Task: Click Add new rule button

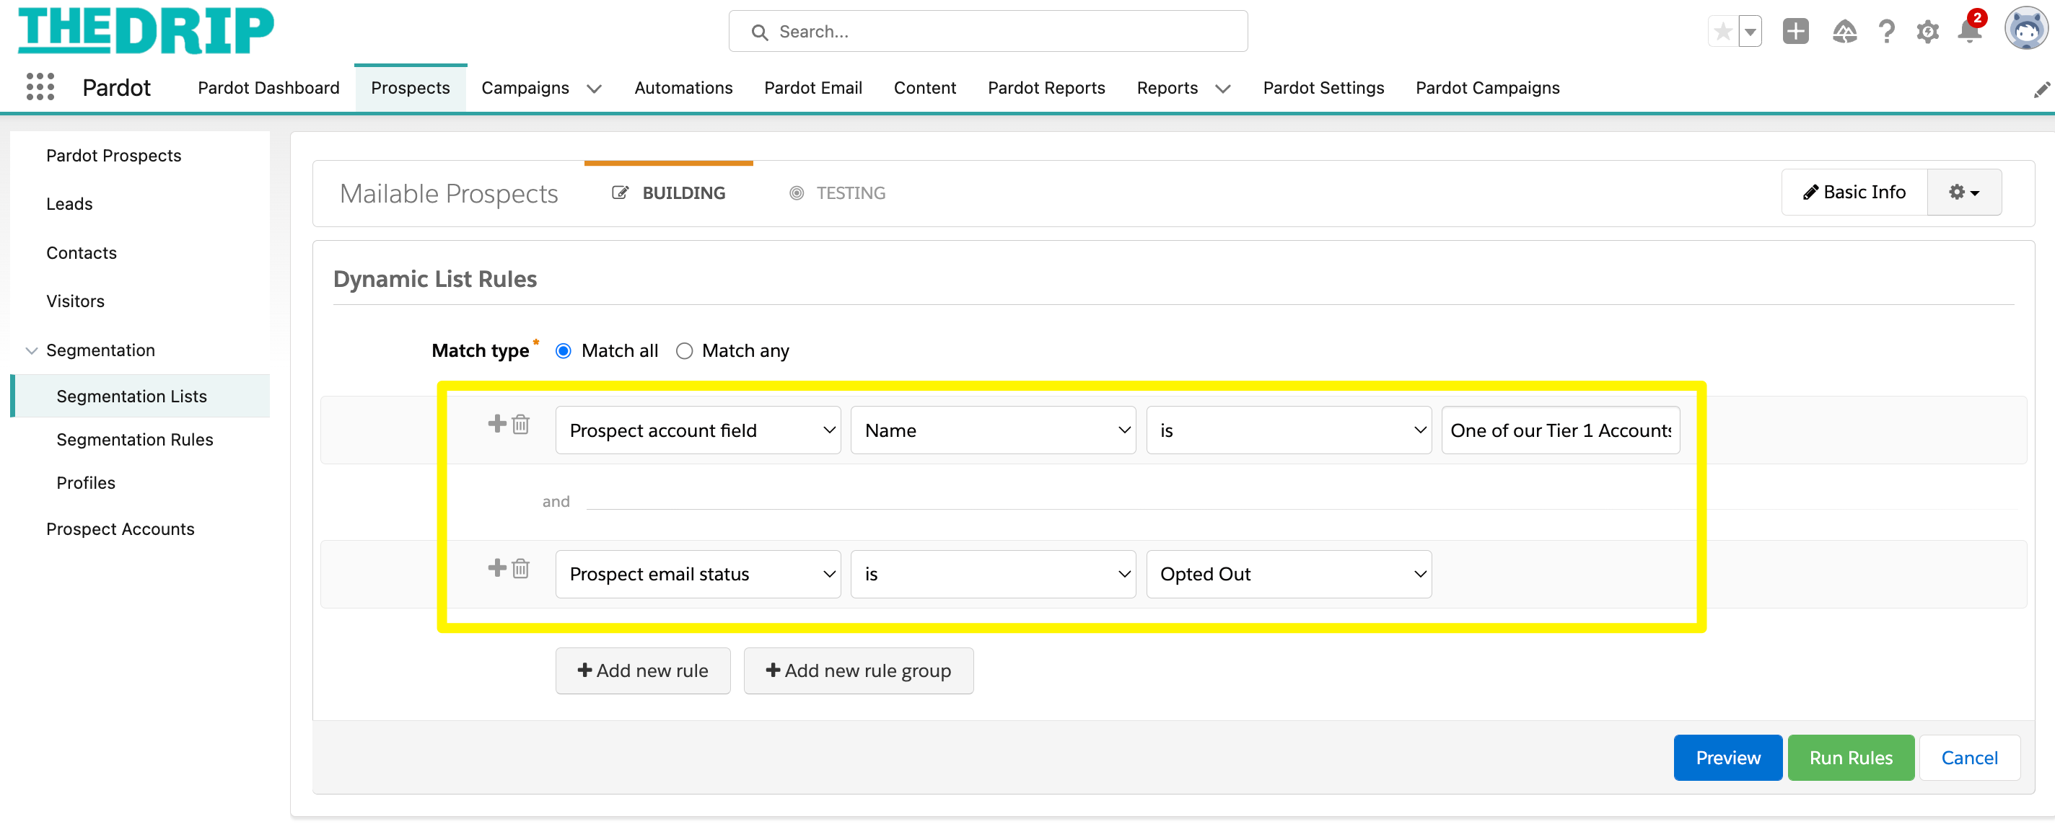Action: click(x=643, y=671)
